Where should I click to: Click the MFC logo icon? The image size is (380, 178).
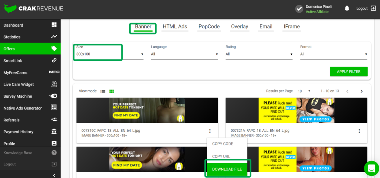pos(54,72)
